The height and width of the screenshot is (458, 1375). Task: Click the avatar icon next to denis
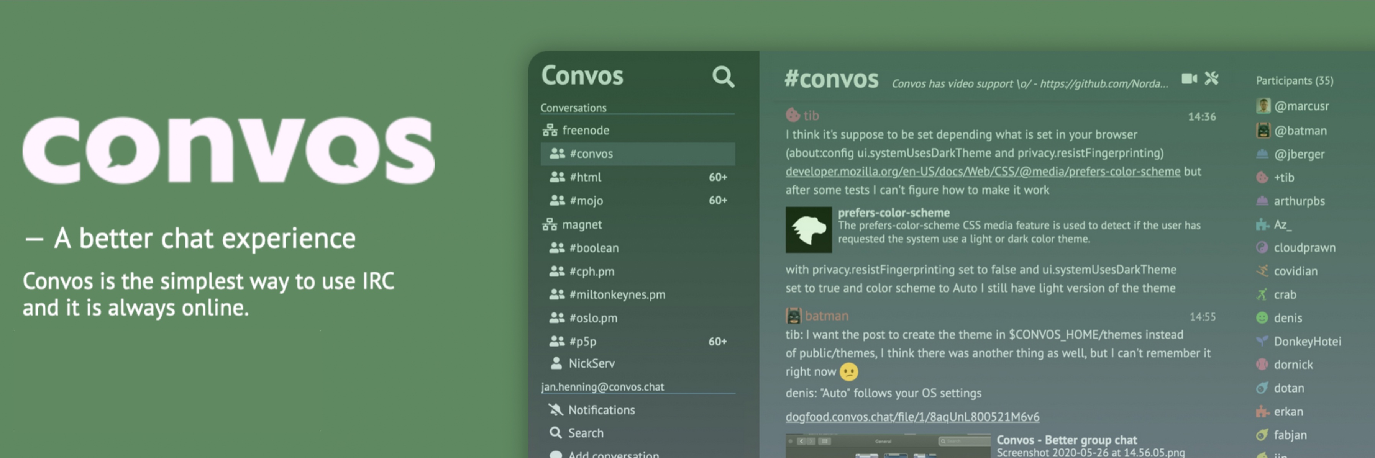[x=1262, y=318]
